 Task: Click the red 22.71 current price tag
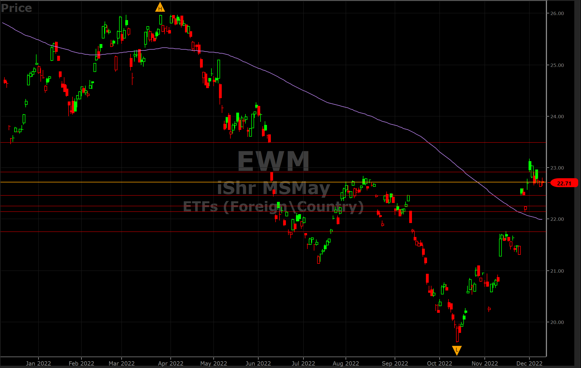coord(564,183)
